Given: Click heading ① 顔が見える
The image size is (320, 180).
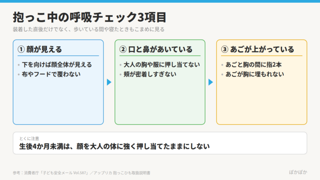Looking at the screenshot, I should click(40, 49).
